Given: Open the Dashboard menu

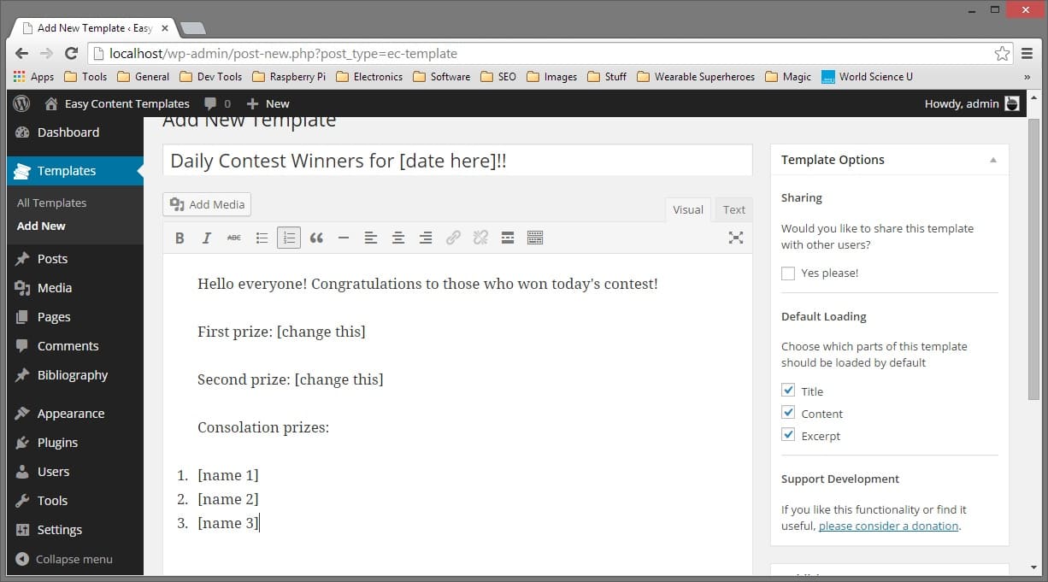Looking at the screenshot, I should (74, 132).
